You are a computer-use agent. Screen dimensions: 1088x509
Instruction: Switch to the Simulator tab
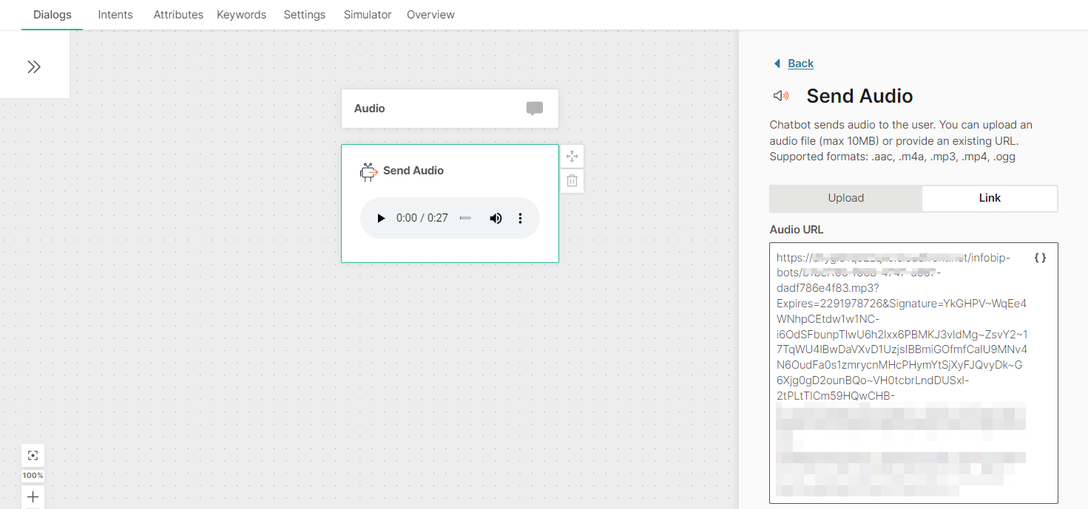pos(368,15)
